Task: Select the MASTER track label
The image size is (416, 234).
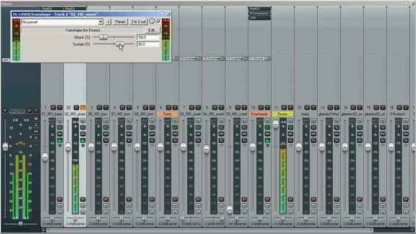Action: click(18, 111)
